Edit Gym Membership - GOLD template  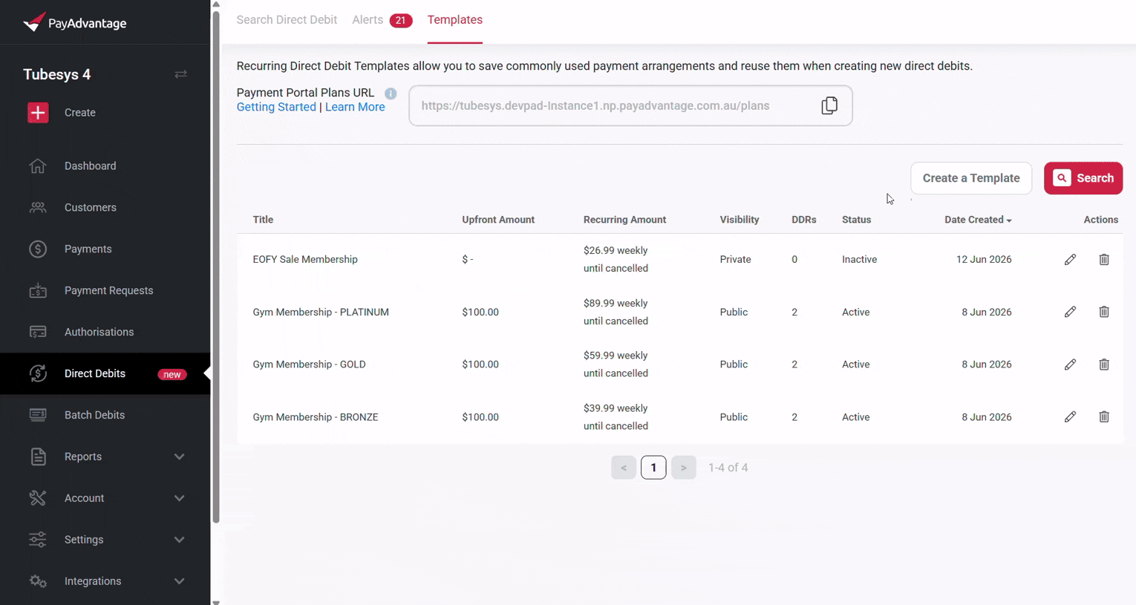[1070, 364]
